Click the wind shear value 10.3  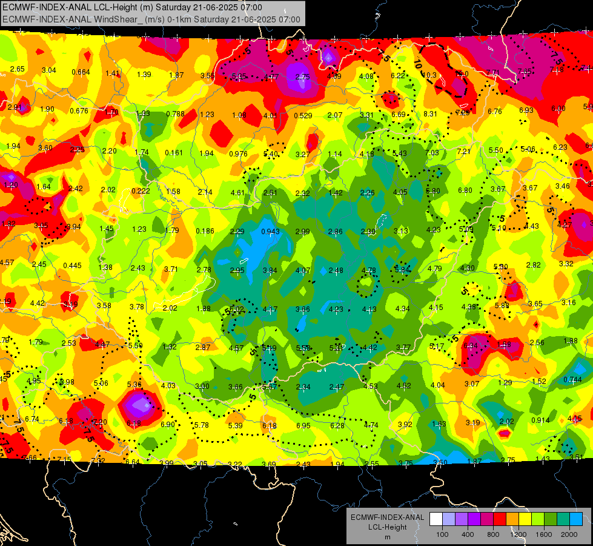[429, 75]
